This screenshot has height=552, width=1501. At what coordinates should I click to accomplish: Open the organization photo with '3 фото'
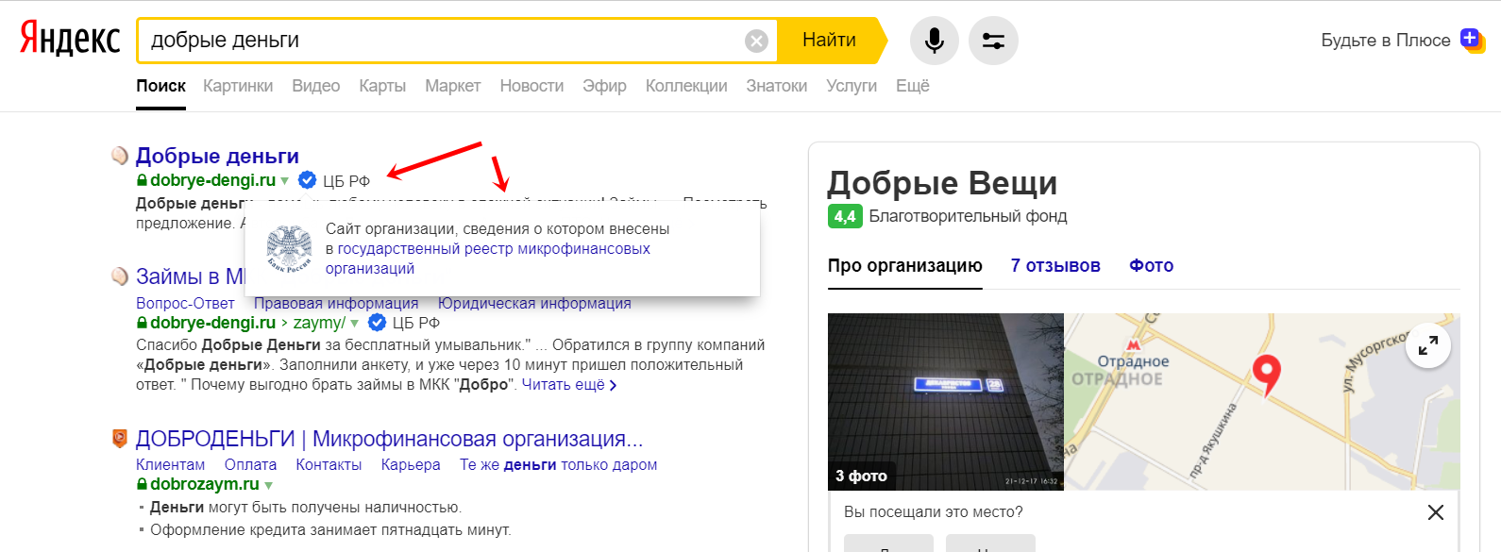[x=946, y=402]
